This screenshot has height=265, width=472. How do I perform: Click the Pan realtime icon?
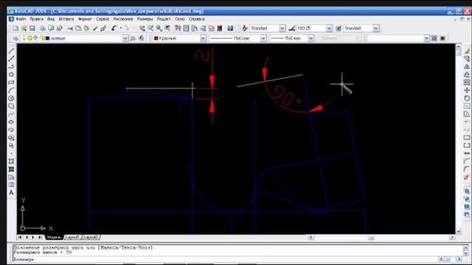(142, 28)
